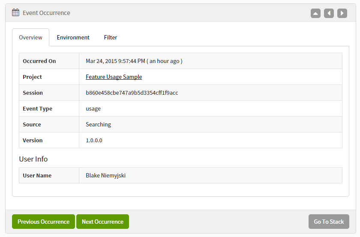Select the Filter tab
Screen dimensions: 360x237
click(x=110, y=37)
